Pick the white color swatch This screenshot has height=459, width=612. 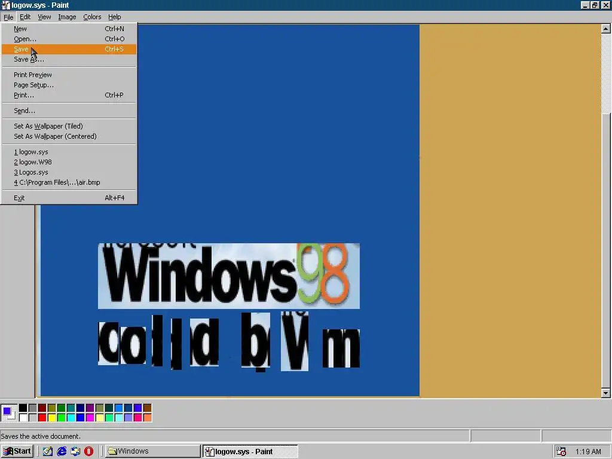(23, 418)
